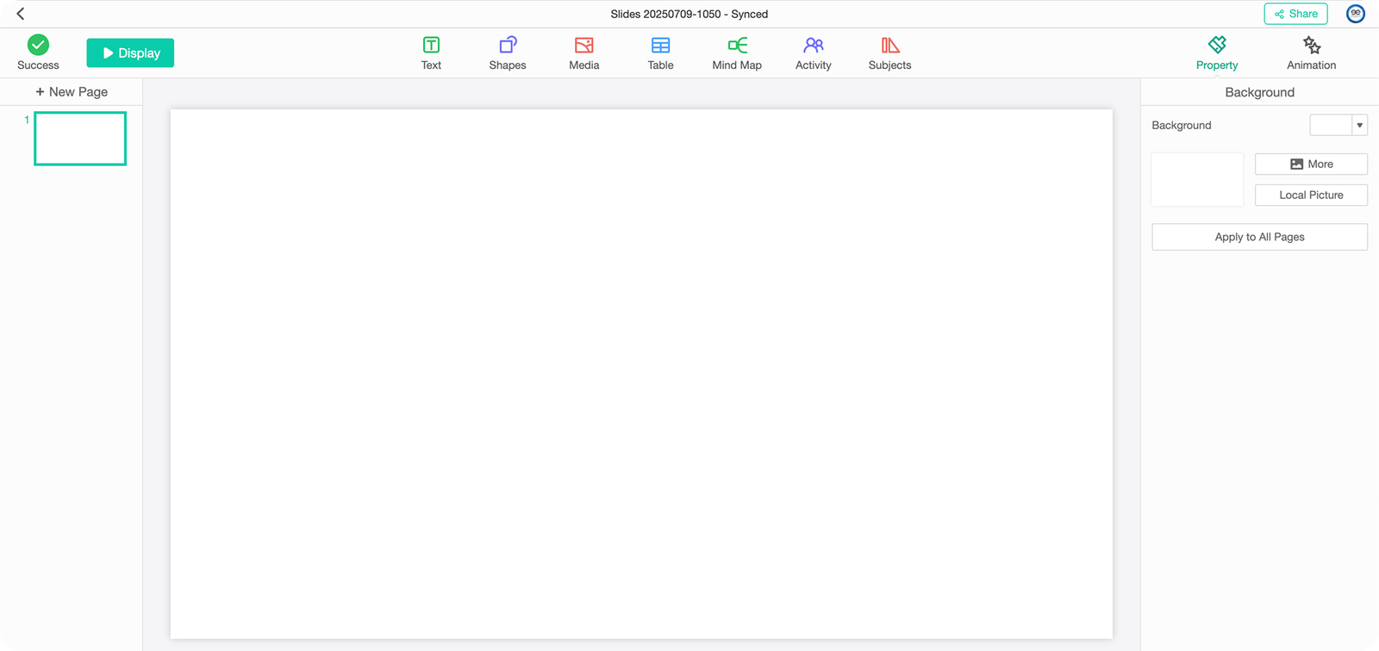Switch to the Animation tab
This screenshot has height=651, width=1379.
click(1311, 53)
